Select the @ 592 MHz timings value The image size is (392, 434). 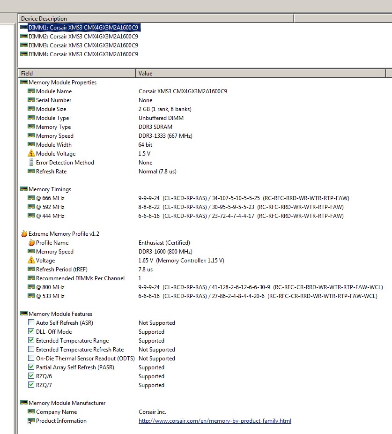point(241,207)
